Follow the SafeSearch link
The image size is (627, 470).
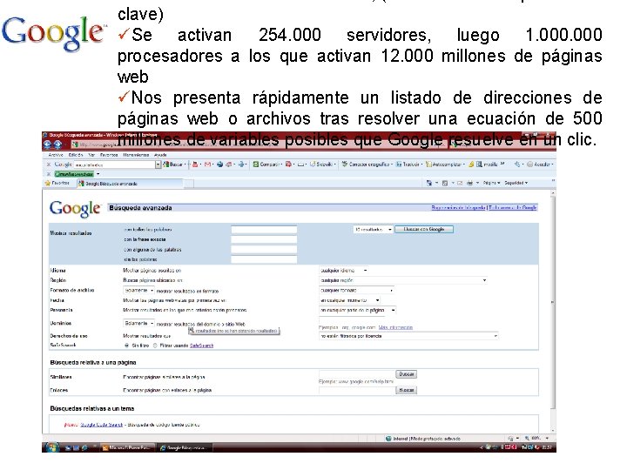pos(201,346)
